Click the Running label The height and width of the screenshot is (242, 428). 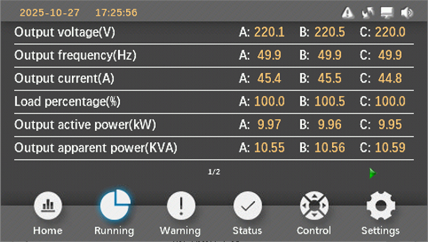click(114, 231)
